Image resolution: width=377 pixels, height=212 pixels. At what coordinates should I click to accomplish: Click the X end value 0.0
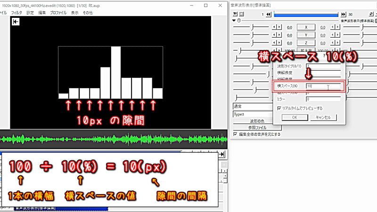[x=323, y=27]
